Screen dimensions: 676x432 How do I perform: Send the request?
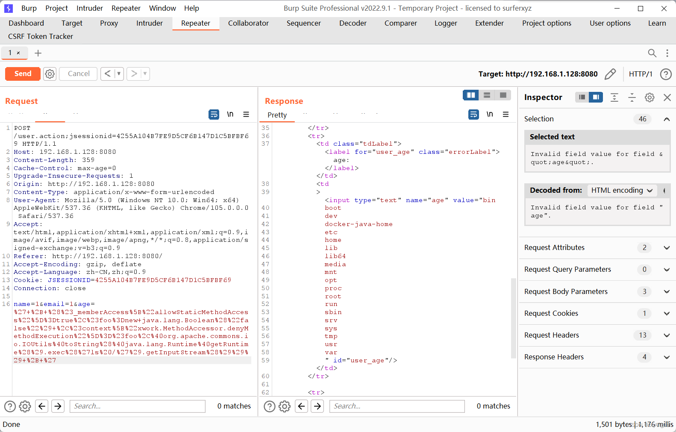click(23, 74)
